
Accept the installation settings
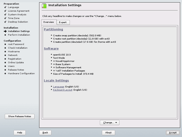point(173,133)
